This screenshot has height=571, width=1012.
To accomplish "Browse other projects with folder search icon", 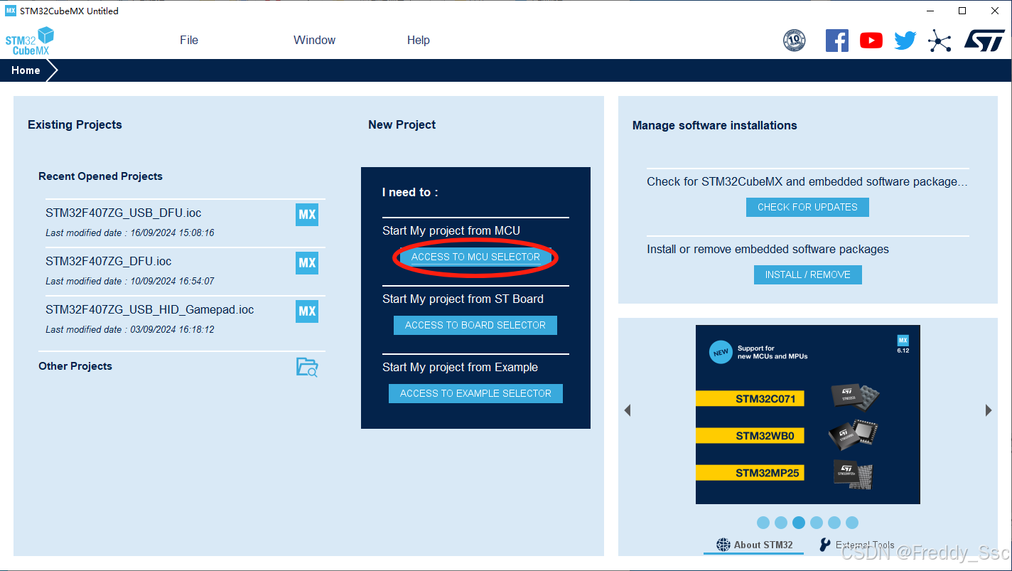I will (307, 367).
